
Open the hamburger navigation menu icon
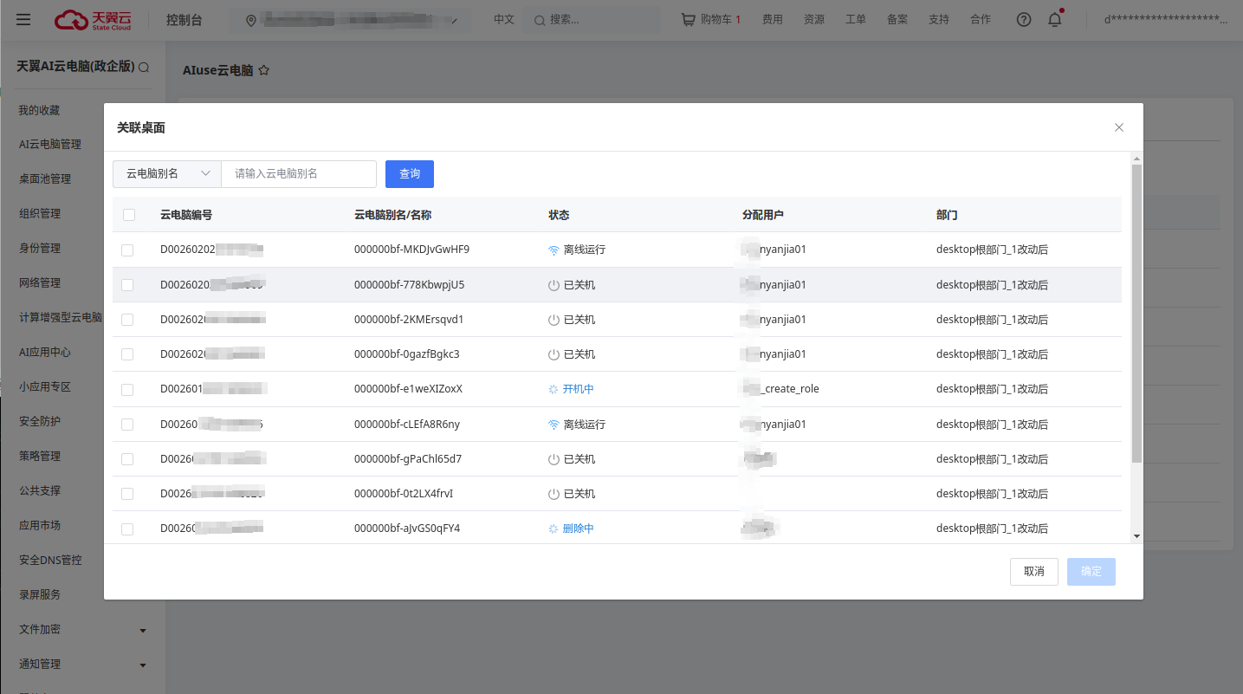(x=23, y=20)
